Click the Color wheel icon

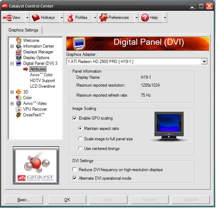click(19, 98)
